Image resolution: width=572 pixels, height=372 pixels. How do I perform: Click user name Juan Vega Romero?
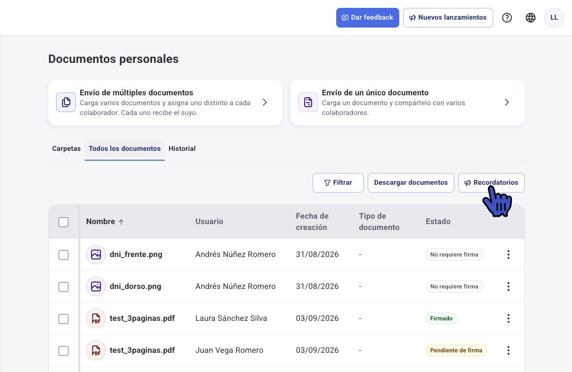[x=229, y=350]
